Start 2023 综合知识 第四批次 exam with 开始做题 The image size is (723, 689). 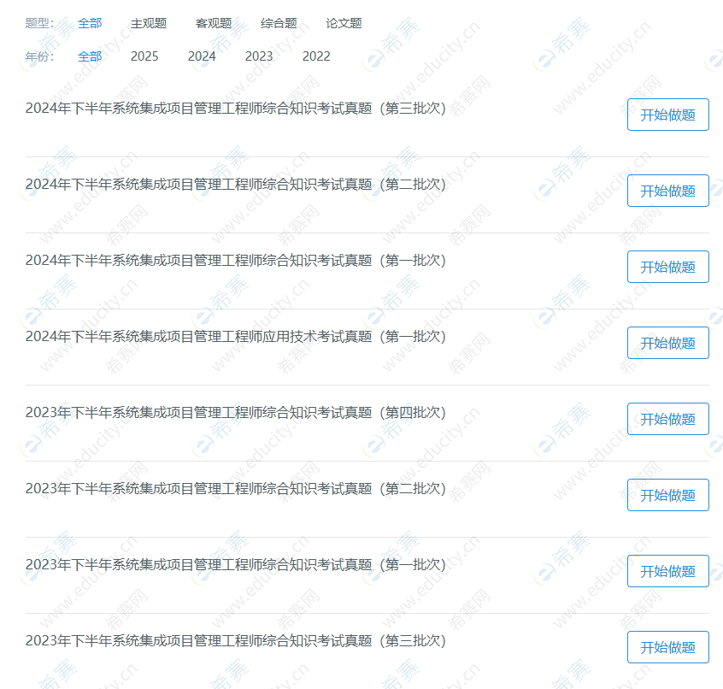[667, 419]
